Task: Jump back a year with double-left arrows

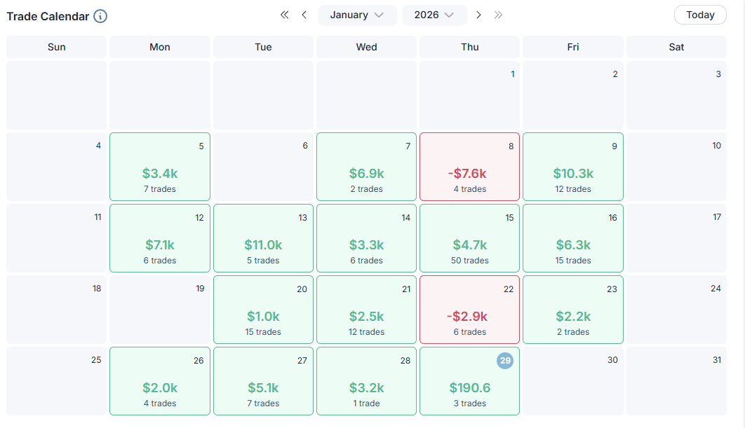Action: click(x=284, y=15)
